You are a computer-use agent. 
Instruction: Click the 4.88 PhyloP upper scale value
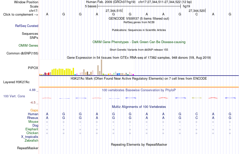point(32,90)
